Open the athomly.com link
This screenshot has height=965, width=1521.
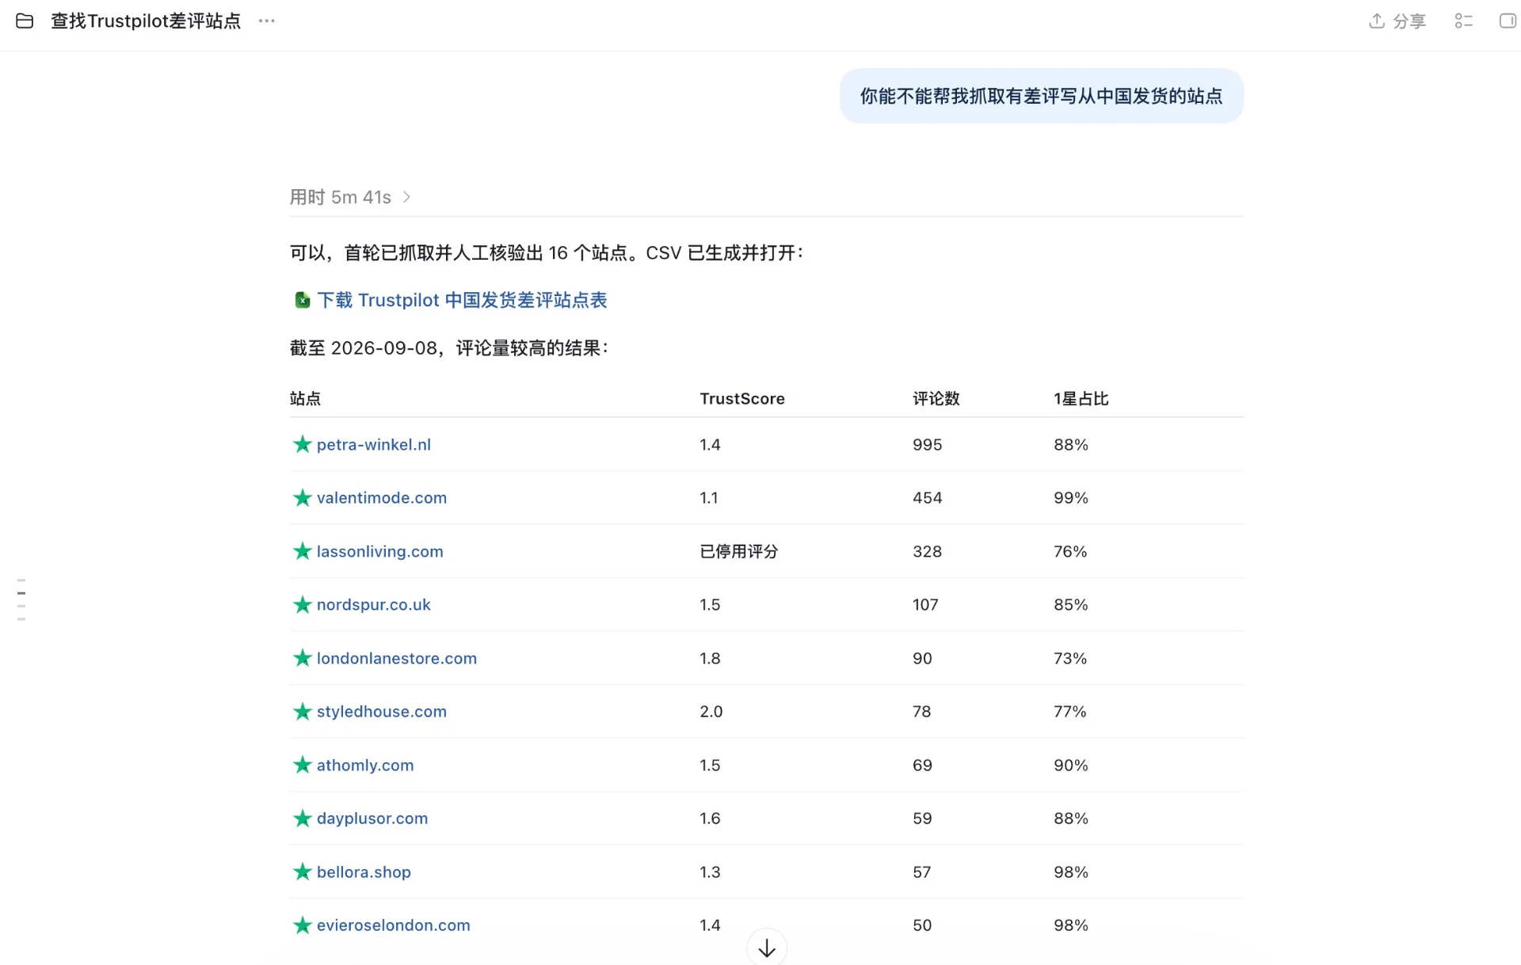click(365, 766)
